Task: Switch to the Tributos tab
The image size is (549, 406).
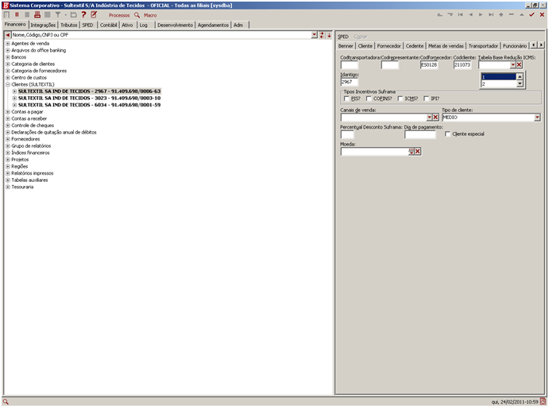Action: [69, 25]
